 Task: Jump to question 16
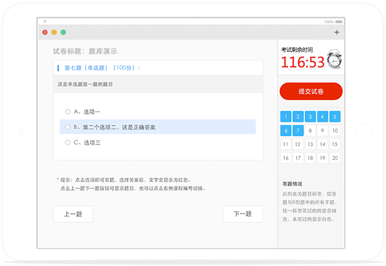[x=286, y=158]
